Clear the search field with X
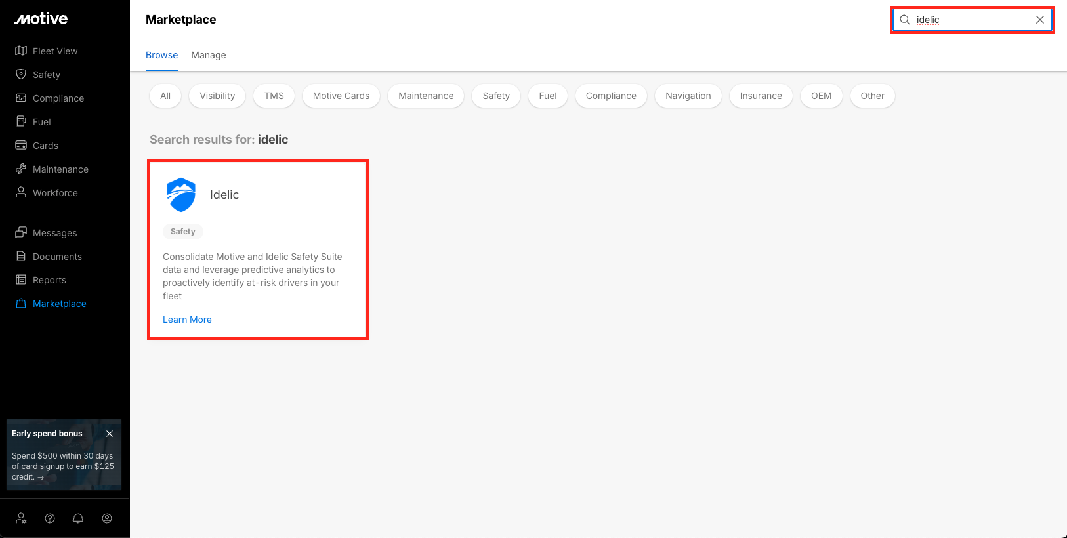The image size is (1067, 538). click(1039, 20)
